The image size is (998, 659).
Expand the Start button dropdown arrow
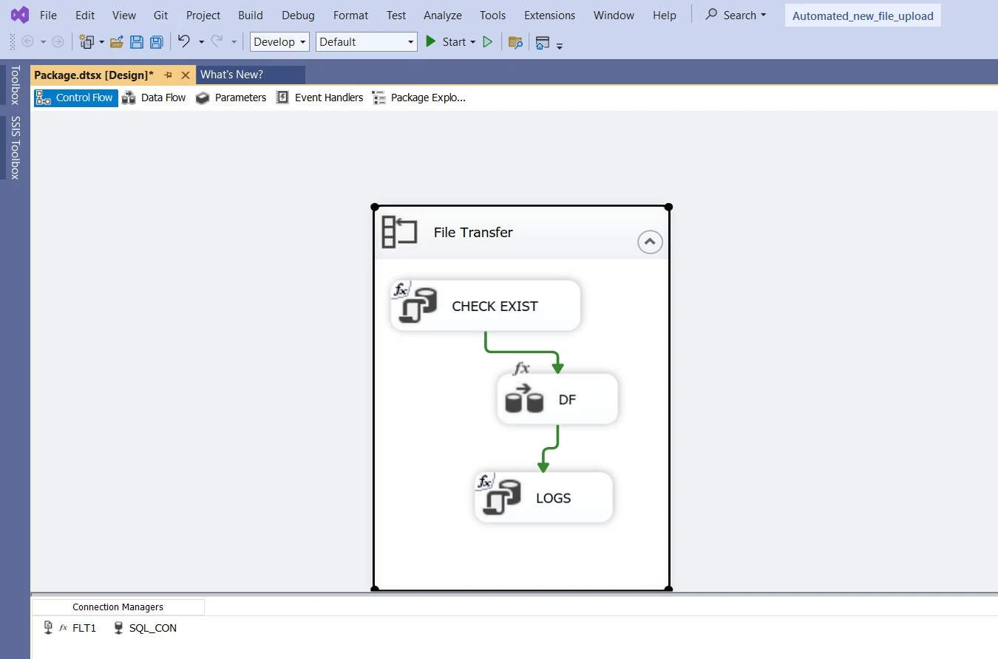(473, 42)
